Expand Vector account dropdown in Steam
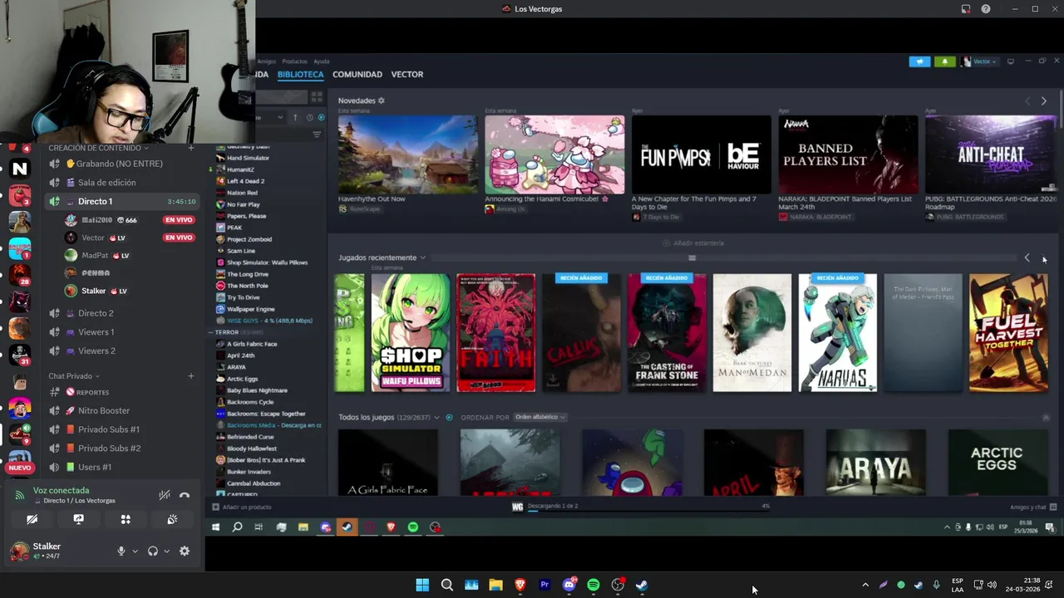The width and height of the screenshot is (1064, 598). (x=980, y=61)
